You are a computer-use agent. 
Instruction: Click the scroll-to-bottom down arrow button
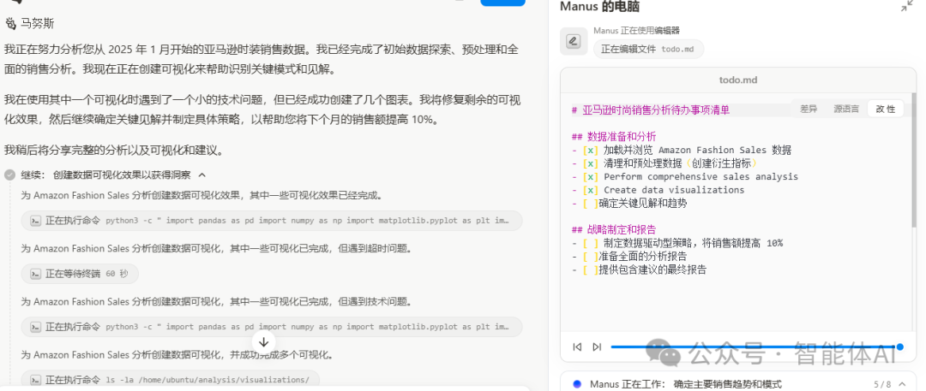[x=264, y=342]
